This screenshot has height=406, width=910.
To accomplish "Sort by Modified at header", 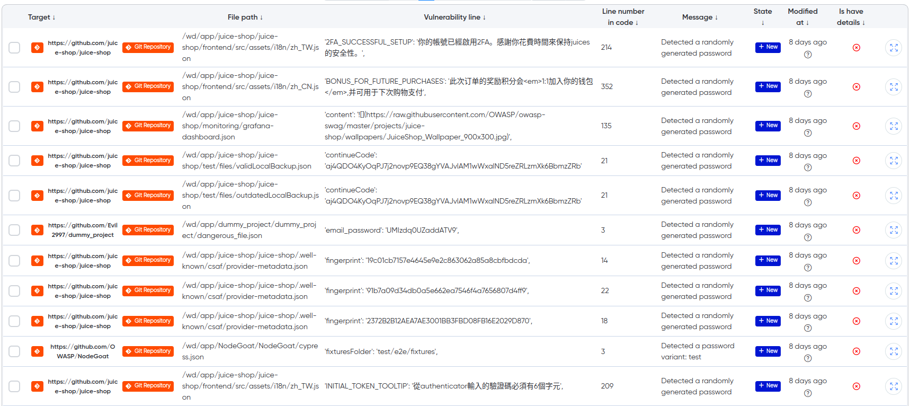I will pyautogui.click(x=802, y=17).
